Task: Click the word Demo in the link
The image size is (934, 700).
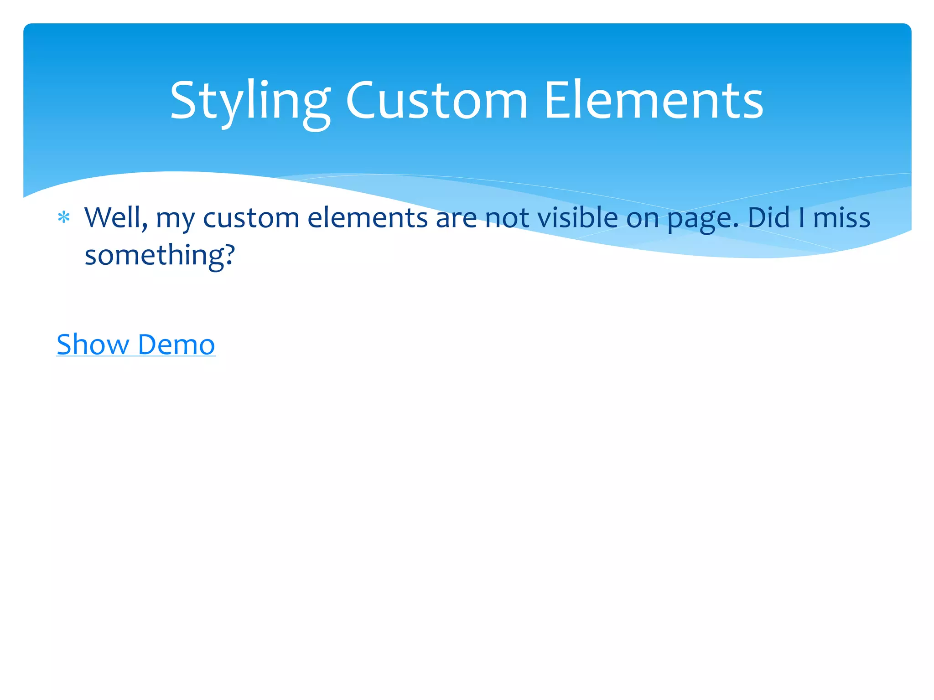Action: tap(176, 345)
